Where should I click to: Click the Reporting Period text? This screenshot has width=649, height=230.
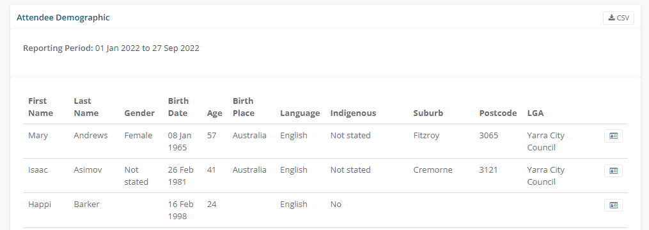click(111, 48)
